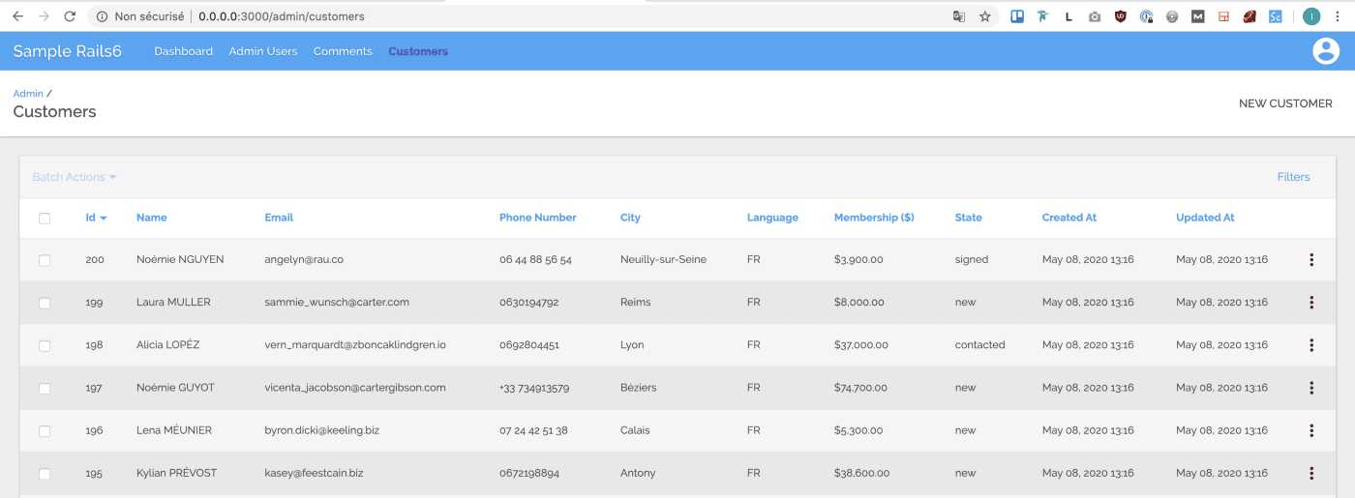
Task: Select the checkbox for Lena MEUNIER
Action: (x=45, y=431)
